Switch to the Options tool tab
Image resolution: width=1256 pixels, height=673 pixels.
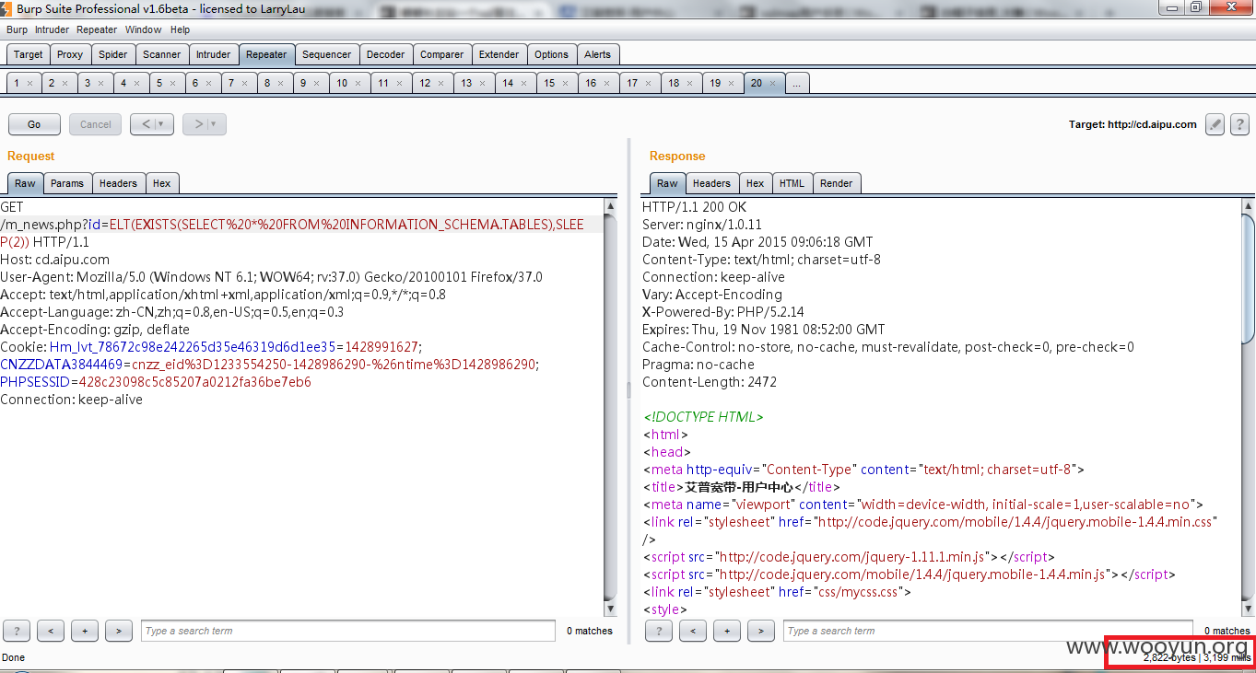(x=552, y=54)
